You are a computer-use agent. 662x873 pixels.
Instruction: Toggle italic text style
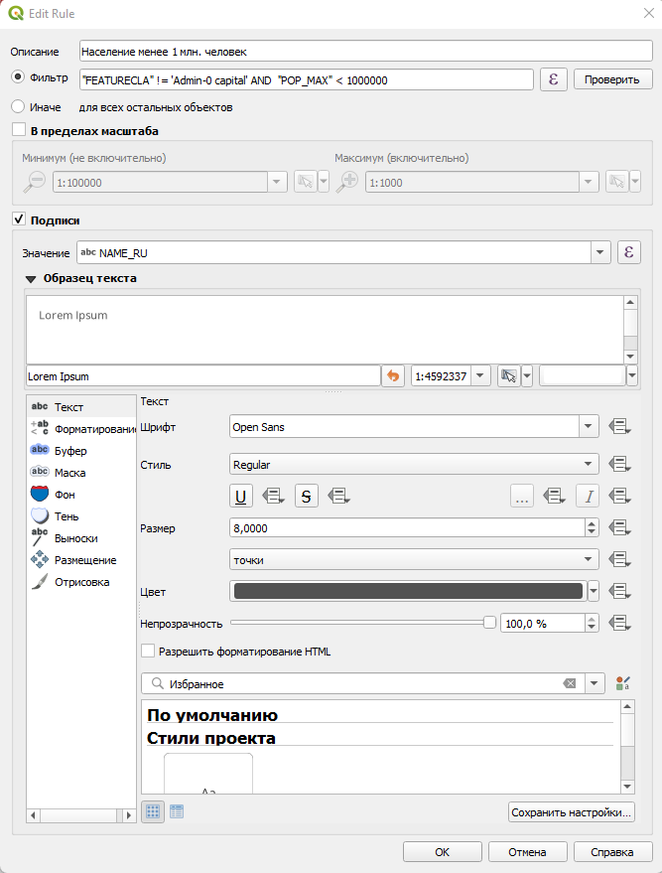point(588,496)
